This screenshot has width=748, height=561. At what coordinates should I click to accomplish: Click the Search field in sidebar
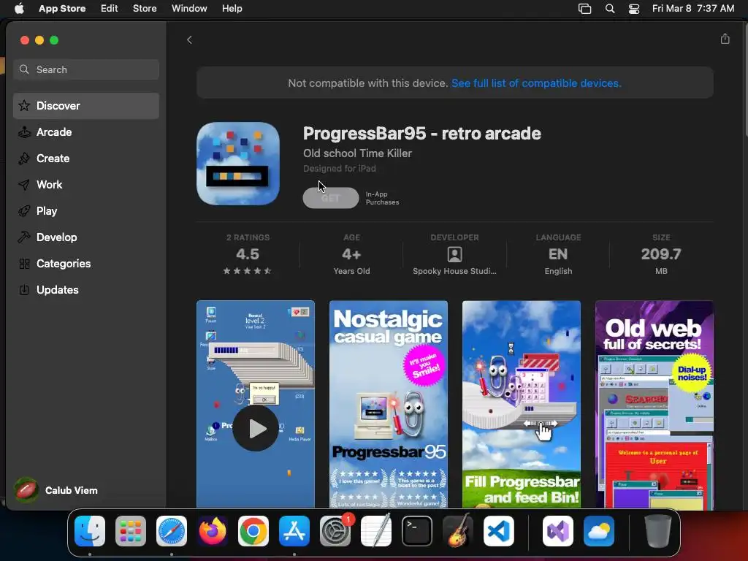(x=86, y=69)
